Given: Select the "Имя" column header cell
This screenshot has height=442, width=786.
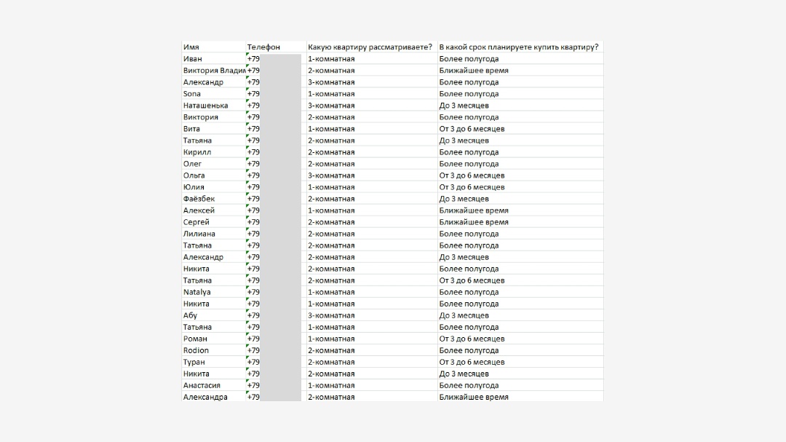Looking at the screenshot, I should (x=213, y=47).
